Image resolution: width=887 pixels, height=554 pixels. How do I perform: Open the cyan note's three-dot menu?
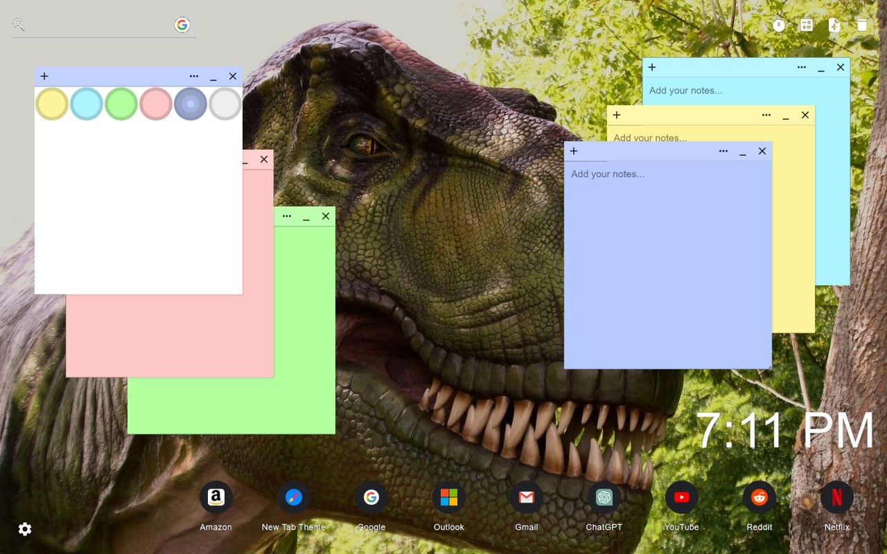(x=802, y=67)
